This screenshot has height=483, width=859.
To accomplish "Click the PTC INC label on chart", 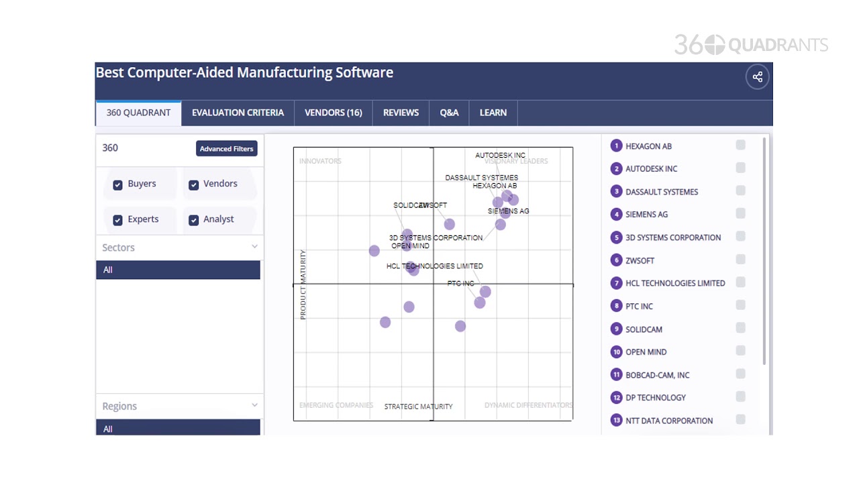I will [x=461, y=284].
